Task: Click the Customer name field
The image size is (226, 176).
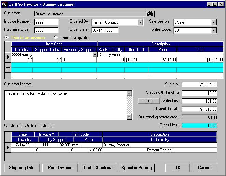Action: coord(90,14)
